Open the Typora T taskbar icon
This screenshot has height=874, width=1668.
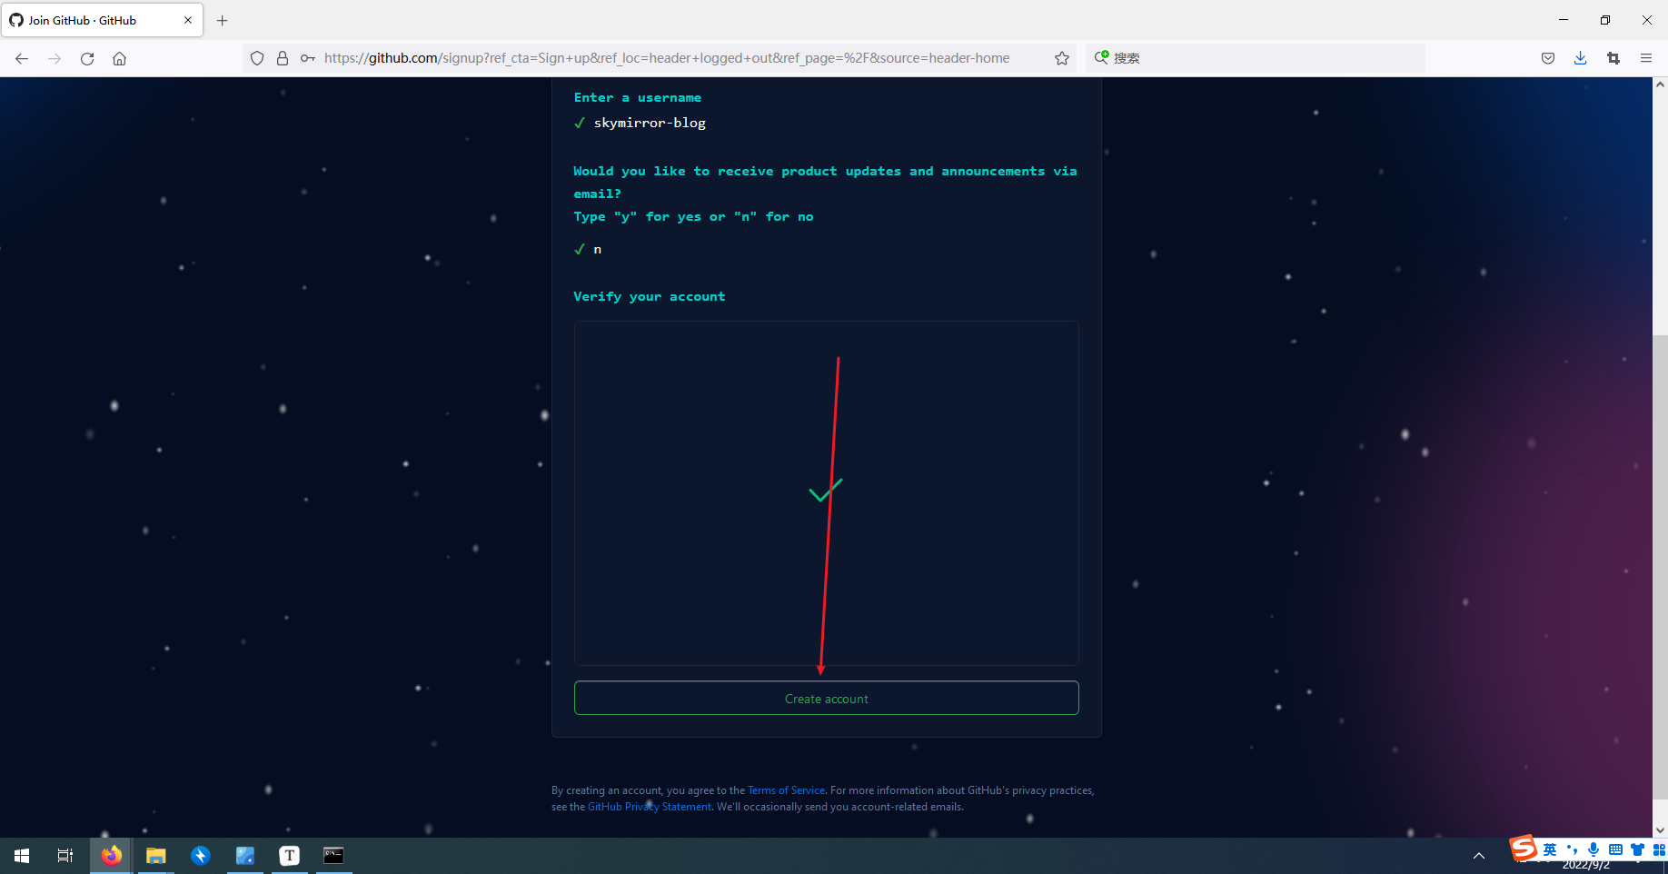tap(290, 856)
